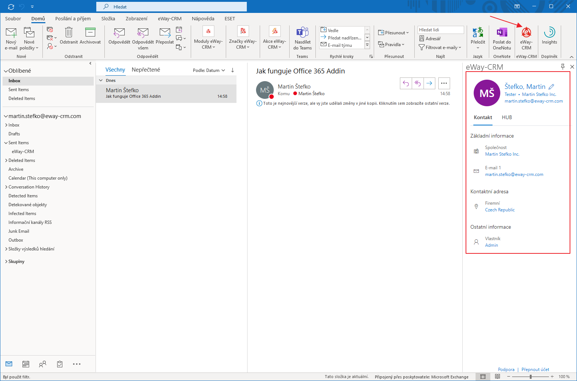The width and height of the screenshot is (577, 381).
Task: Open Czech Republic address link
Action: (x=500, y=210)
